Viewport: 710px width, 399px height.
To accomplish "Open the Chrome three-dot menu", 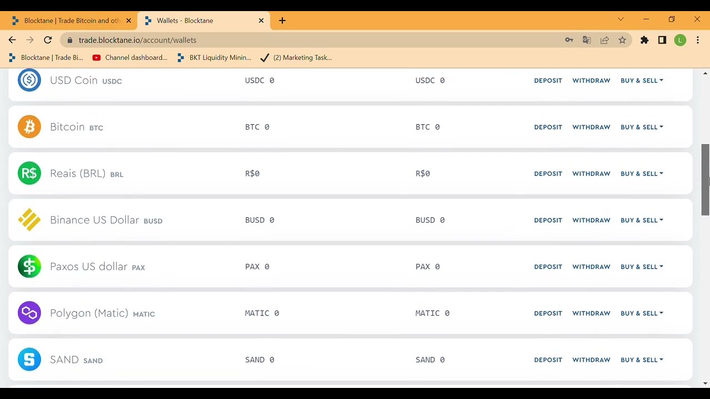I will point(698,40).
